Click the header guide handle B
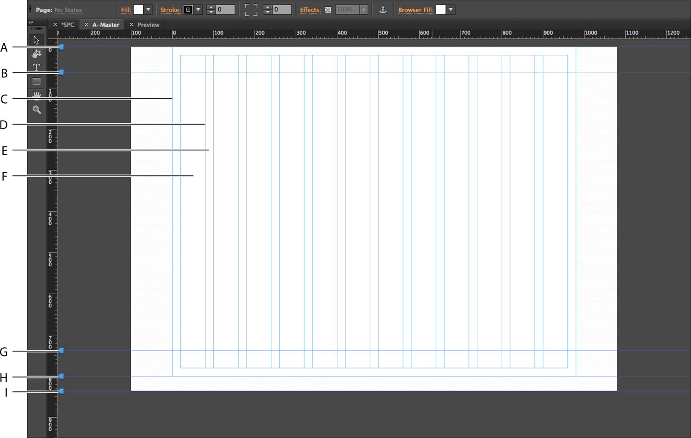The height and width of the screenshot is (438, 691). pyautogui.click(x=61, y=72)
